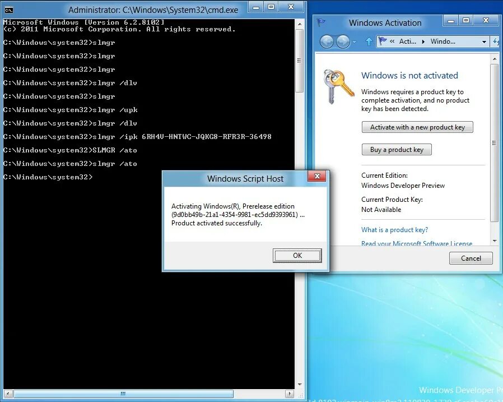
Task: Click Activate with a new product key
Action: tap(417, 127)
